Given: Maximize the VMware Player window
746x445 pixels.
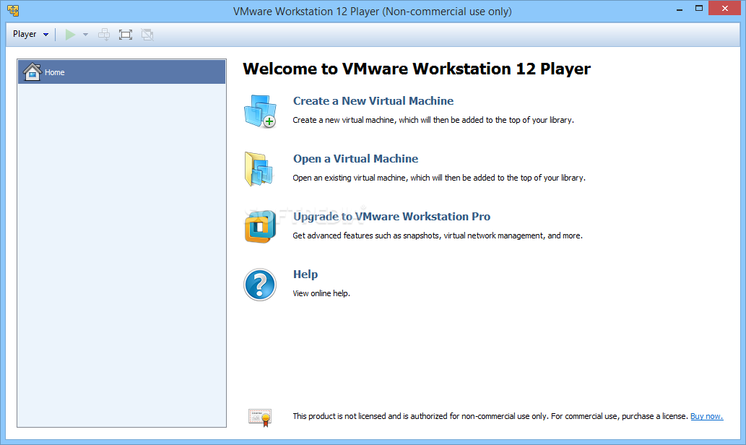Looking at the screenshot, I should (699, 9).
